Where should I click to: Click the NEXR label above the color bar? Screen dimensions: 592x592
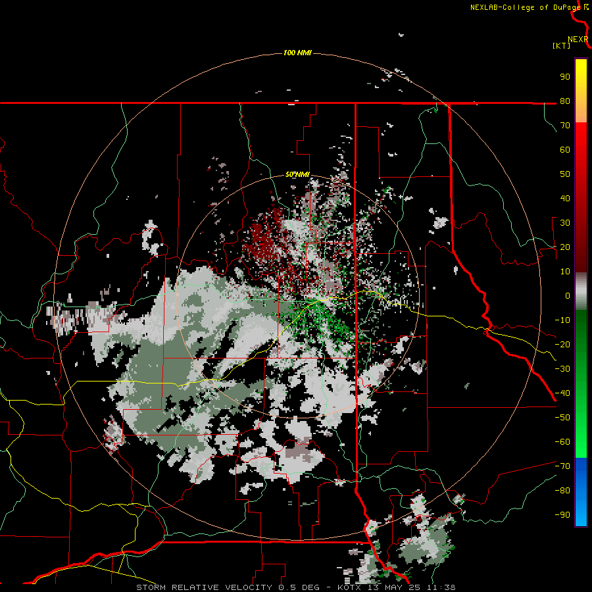point(578,39)
